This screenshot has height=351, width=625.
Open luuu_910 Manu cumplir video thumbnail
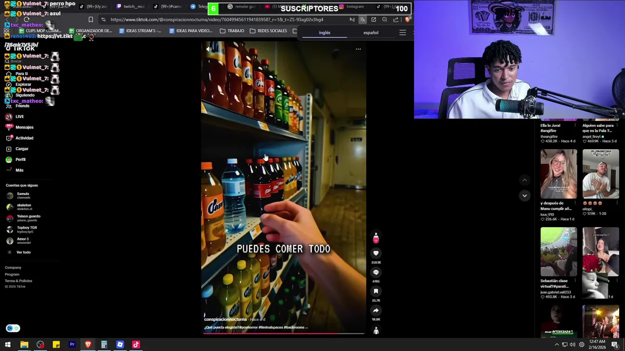(x=559, y=174)
